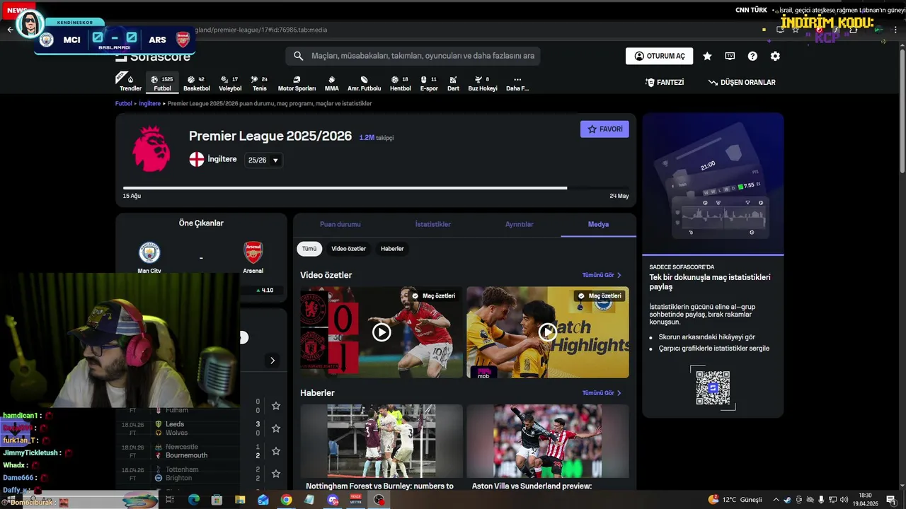Open TV schedule icon in header
Screen dimensions: 906x509
tap(730, 57)
